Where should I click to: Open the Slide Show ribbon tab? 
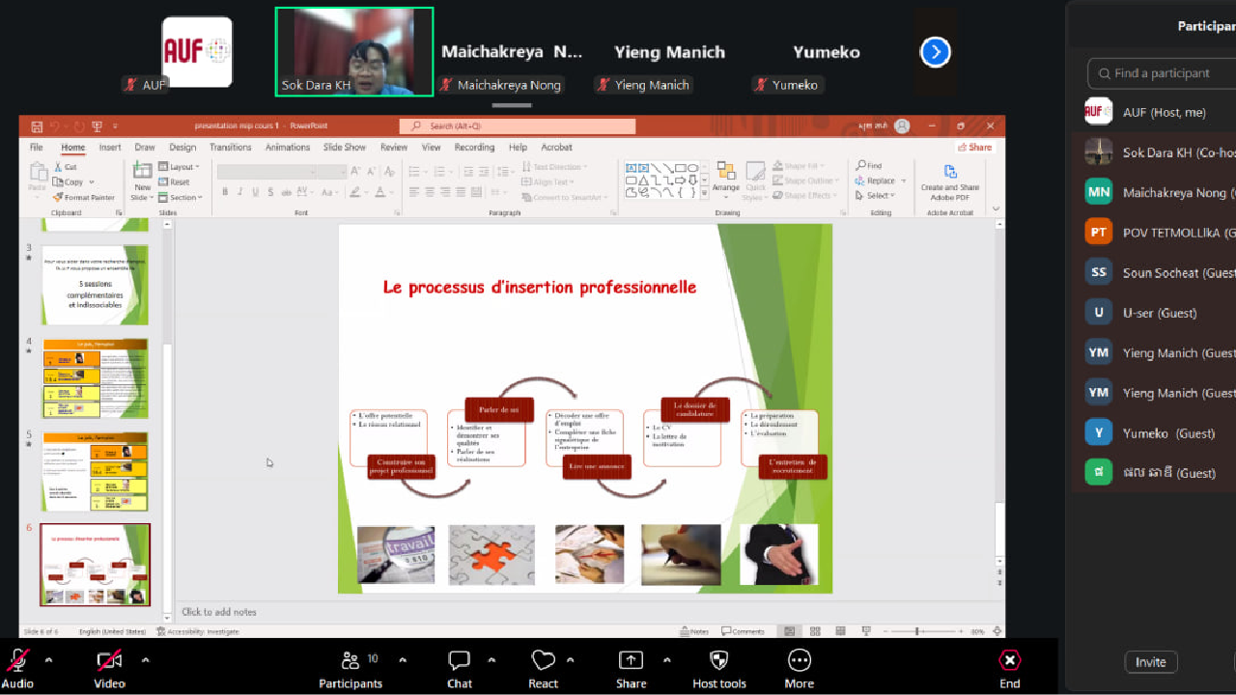click(345, 148)
